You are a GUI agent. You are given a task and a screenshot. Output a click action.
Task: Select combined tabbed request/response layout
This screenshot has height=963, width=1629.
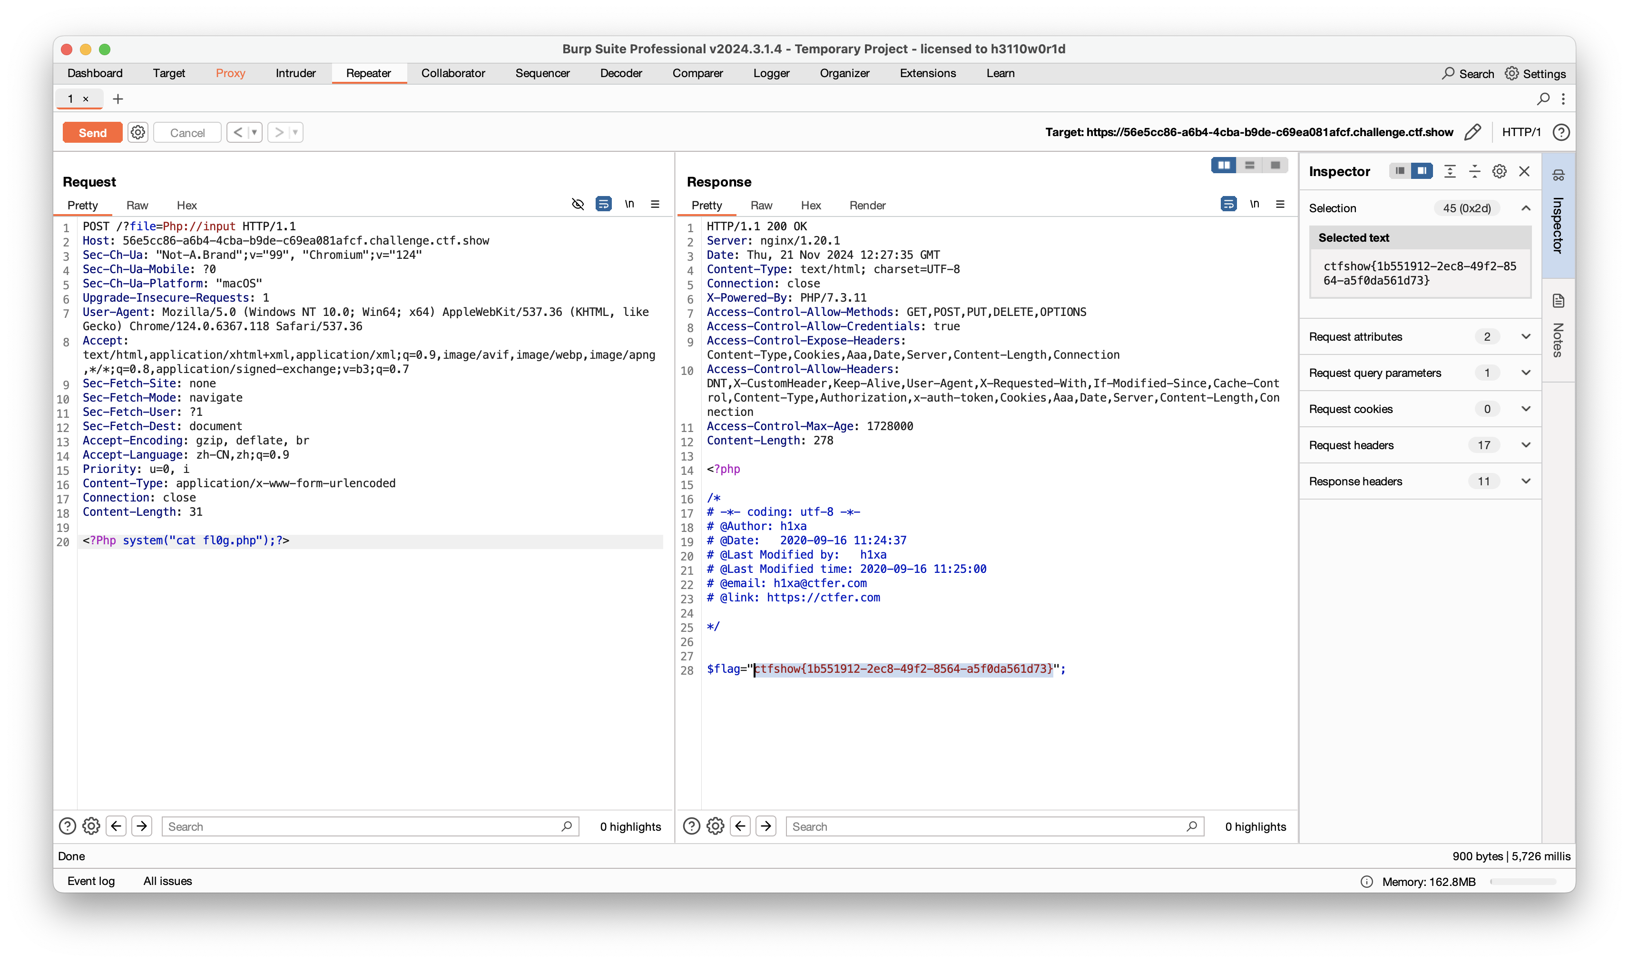coord(1275,166)
